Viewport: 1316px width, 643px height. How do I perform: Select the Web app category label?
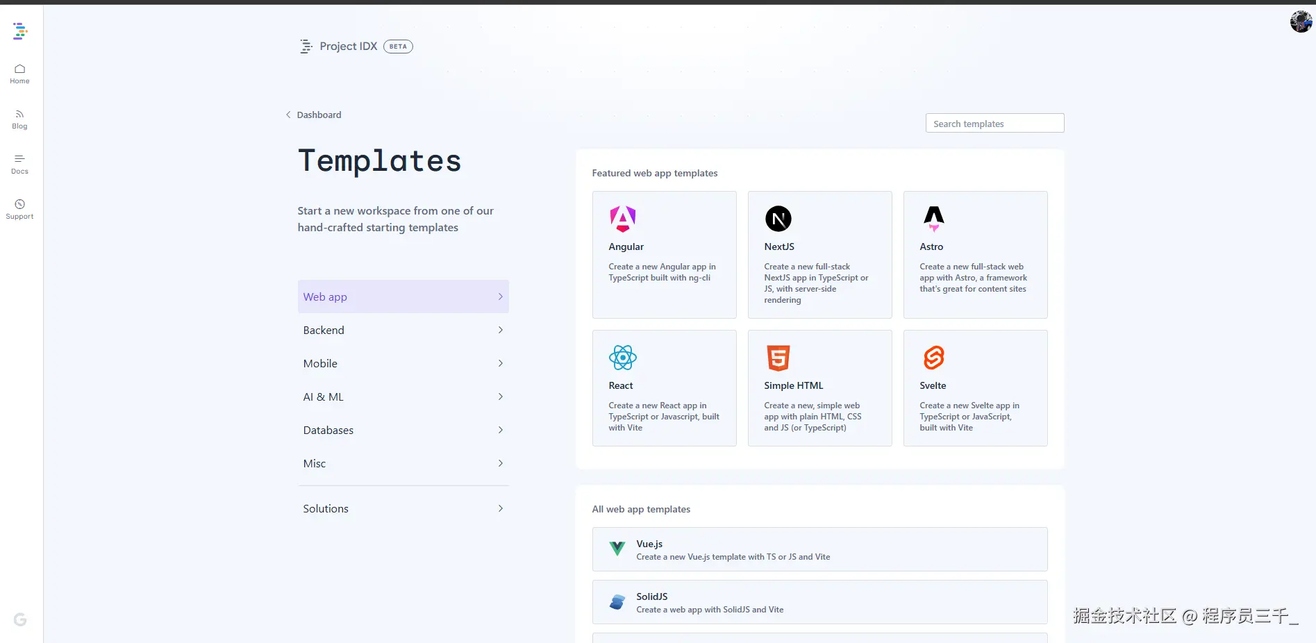click(x=325, y=297)
